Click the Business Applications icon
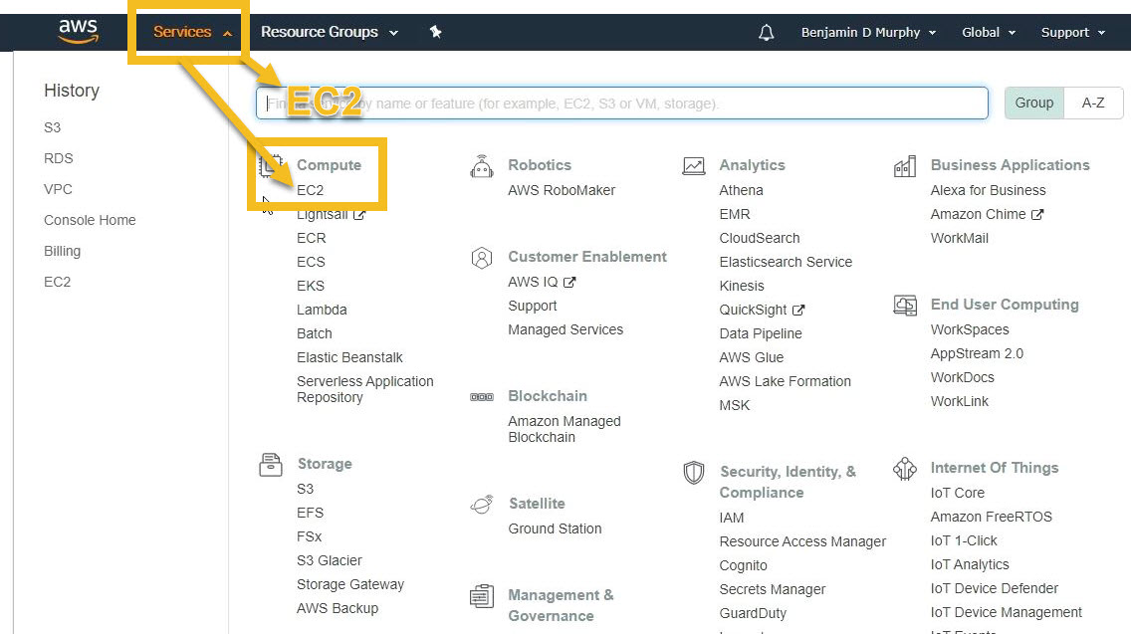 905,166
